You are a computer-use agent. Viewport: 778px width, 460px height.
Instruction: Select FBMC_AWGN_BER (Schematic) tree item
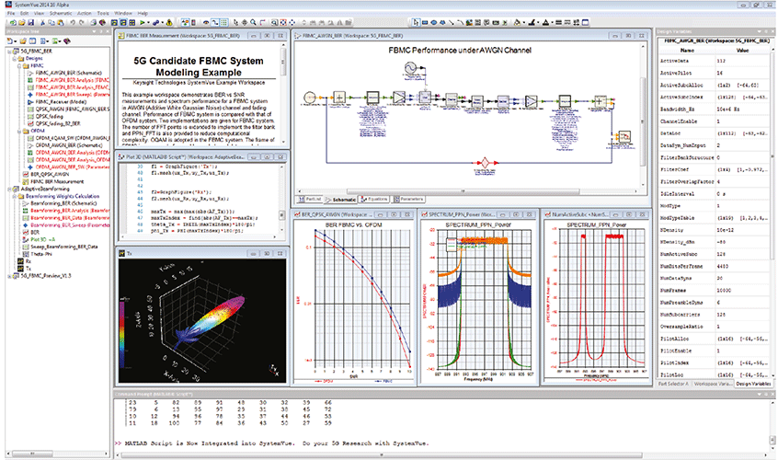(68, 73)
